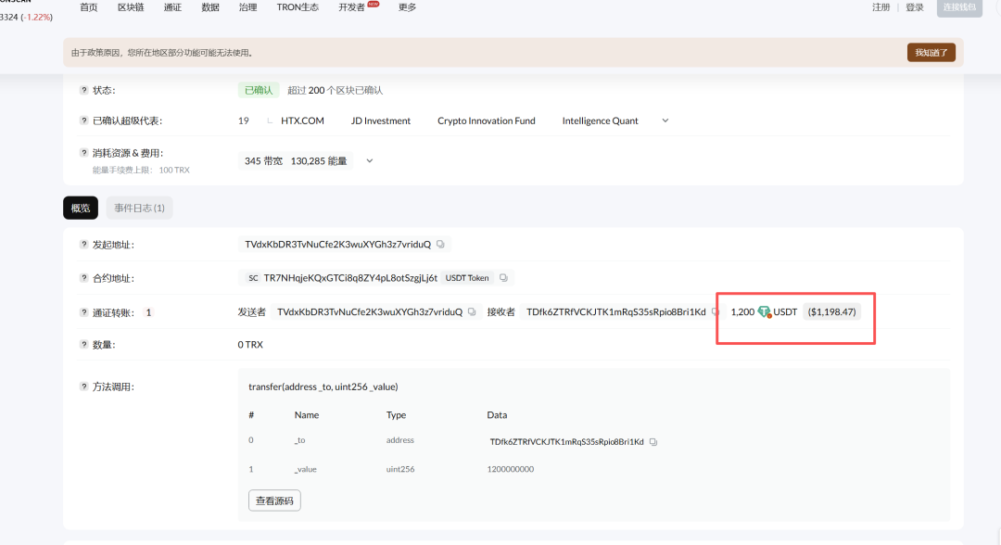
Task: Open the 治理 menu
Action: coord(247,7)
